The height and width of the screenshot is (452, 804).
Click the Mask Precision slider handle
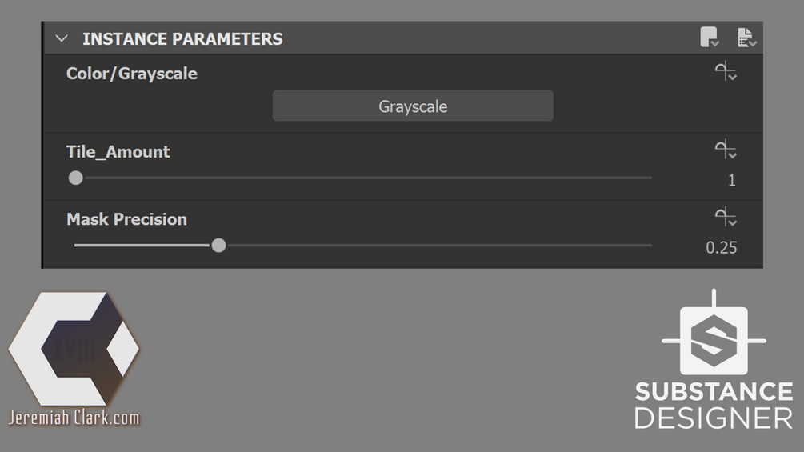click(x=218, y=245)
